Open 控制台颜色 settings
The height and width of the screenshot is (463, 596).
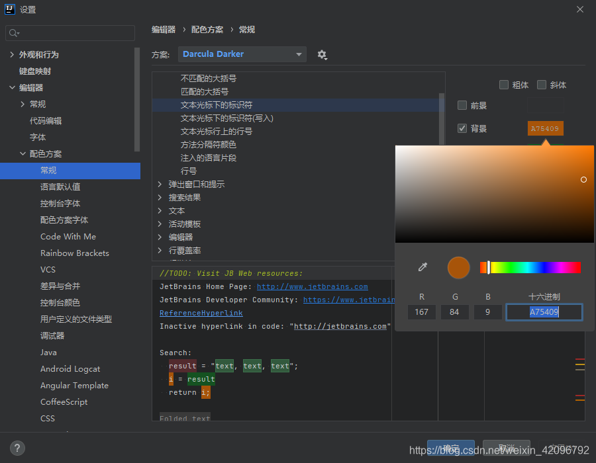tap(60, 302)
